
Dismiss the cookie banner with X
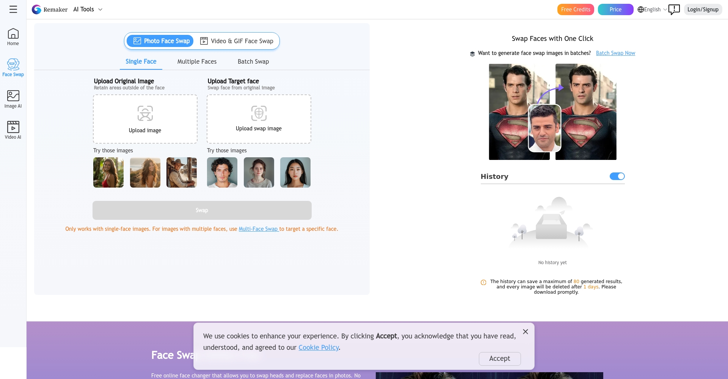click(525, 332)
